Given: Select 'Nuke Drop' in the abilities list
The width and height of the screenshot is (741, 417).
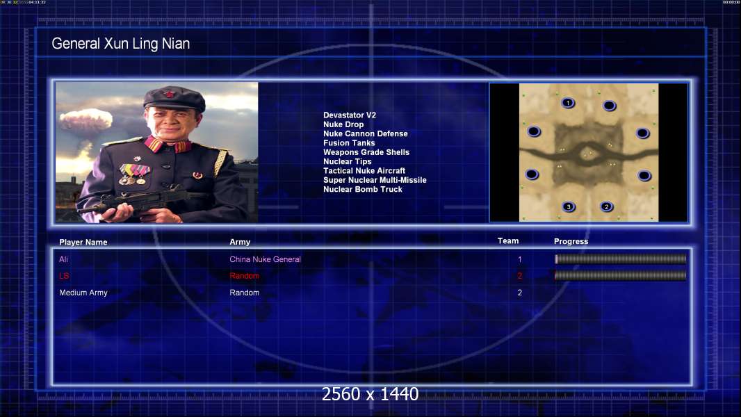Looking at the screenshot, I should click(343, 124).
